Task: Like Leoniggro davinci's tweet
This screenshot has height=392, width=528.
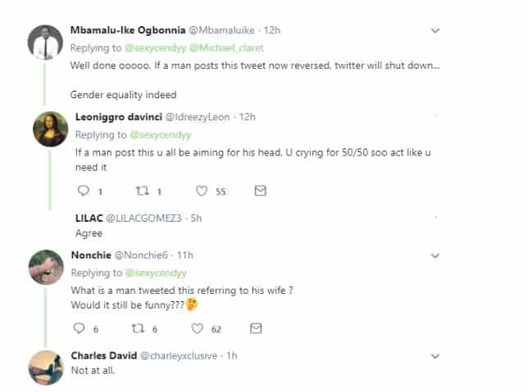Action: (201, 191)
